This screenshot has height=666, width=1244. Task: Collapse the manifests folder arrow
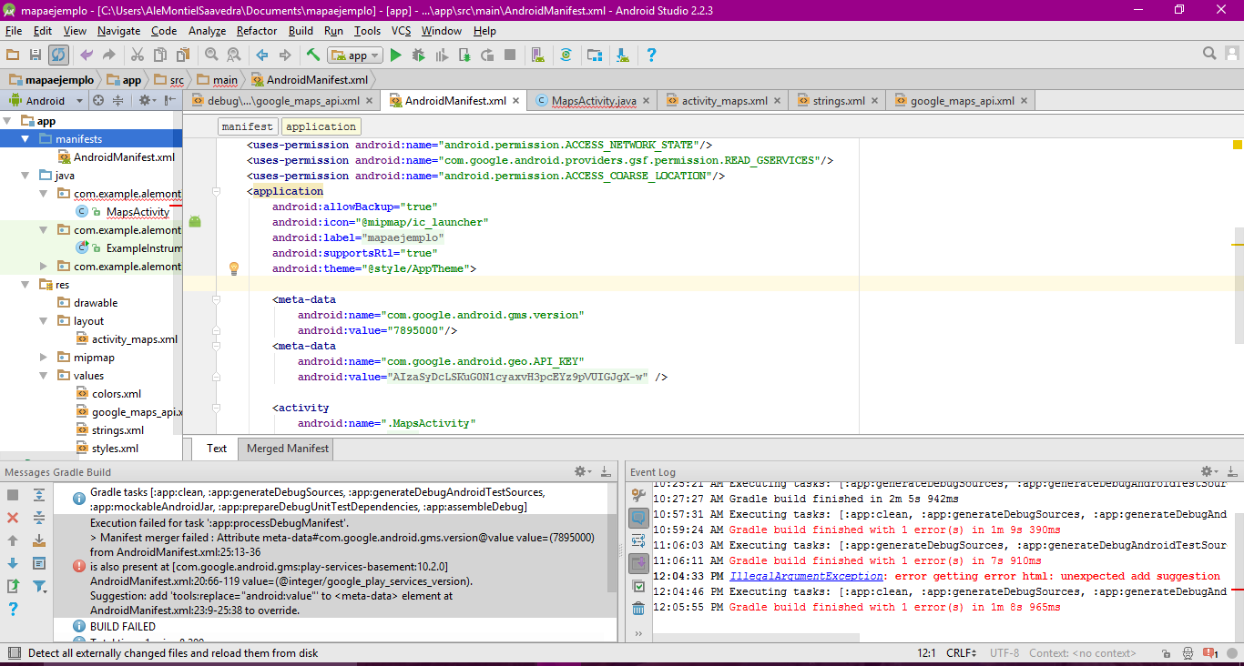(x=26, y=139)
